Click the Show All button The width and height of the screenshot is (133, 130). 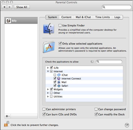[22, 7]
